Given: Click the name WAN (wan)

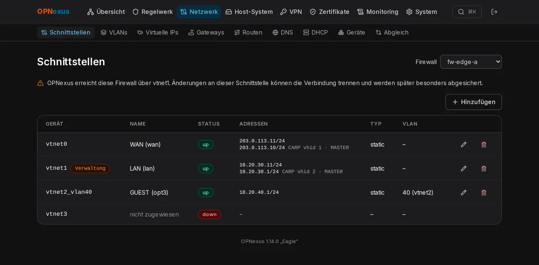Looking at the screenshot, I should pyautogui.click(x=145, y=145).
